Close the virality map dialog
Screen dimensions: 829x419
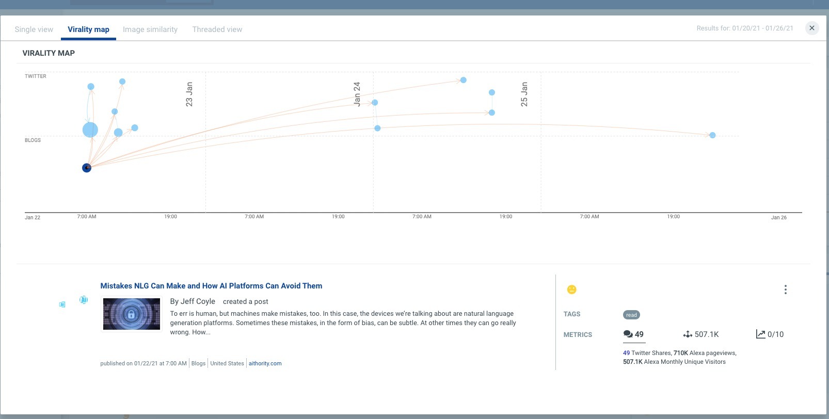(x=812, y=28)
